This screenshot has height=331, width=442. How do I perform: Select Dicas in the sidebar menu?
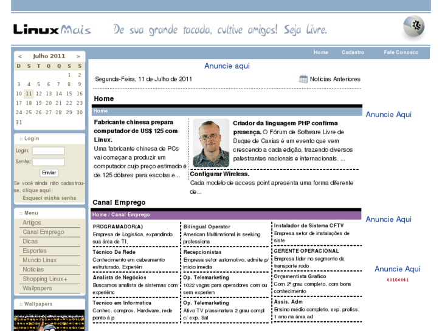click(30, 242)
